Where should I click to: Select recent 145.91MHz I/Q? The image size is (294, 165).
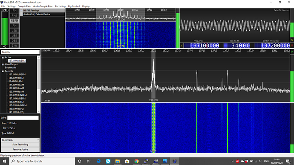click(16, 109)
